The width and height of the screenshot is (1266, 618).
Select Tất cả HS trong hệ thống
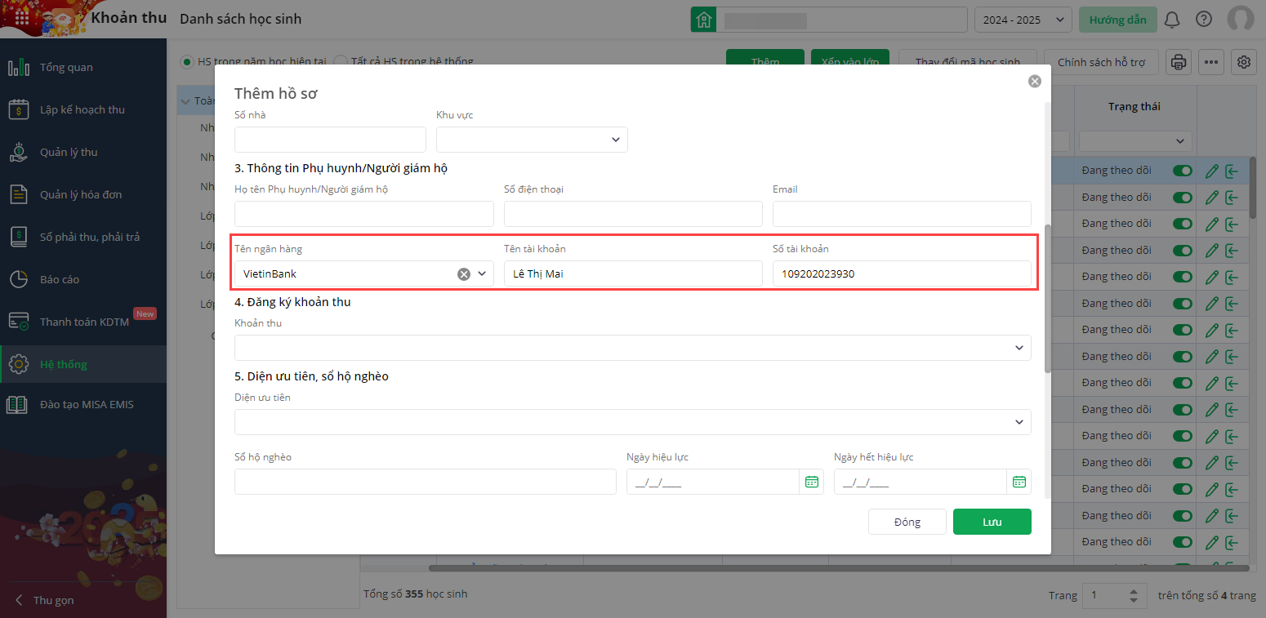point(341,61)
